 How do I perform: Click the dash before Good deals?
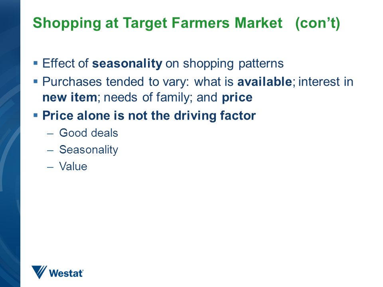(x=50, y=134)
